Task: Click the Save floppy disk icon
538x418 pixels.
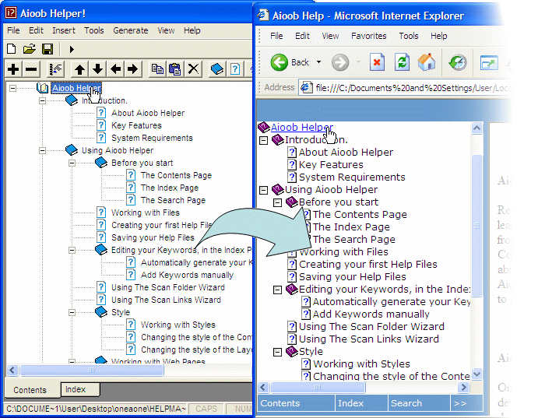Action: coord(47,49)
